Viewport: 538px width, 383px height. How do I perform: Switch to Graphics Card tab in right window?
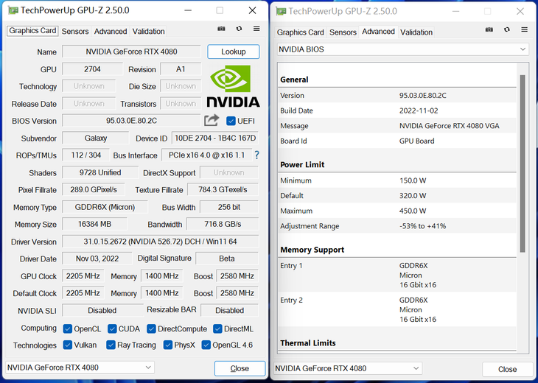[x=301, y=32]
